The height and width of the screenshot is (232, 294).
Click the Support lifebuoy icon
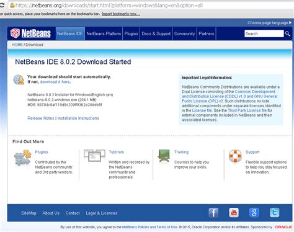(x=235, y=156)
